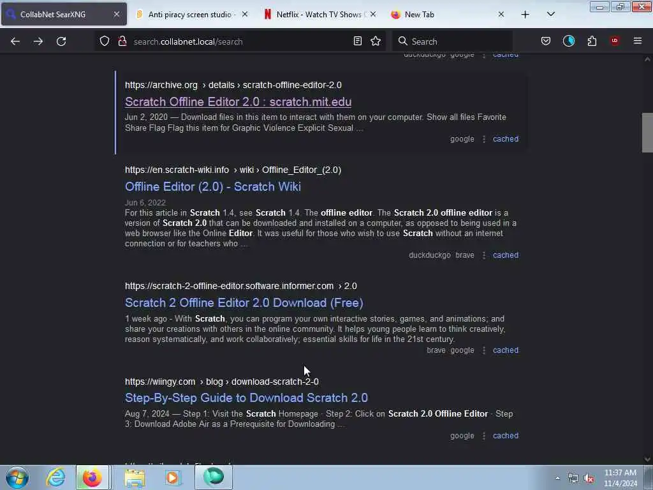Switch to the New Tab tab
Screen dimensions: 653x490
[x=448, y=14]
